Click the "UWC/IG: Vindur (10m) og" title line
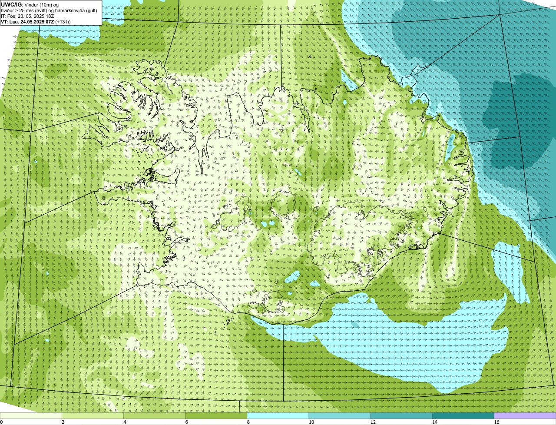Viewport: 556px width, 425px height. click(x=30, y=4)
